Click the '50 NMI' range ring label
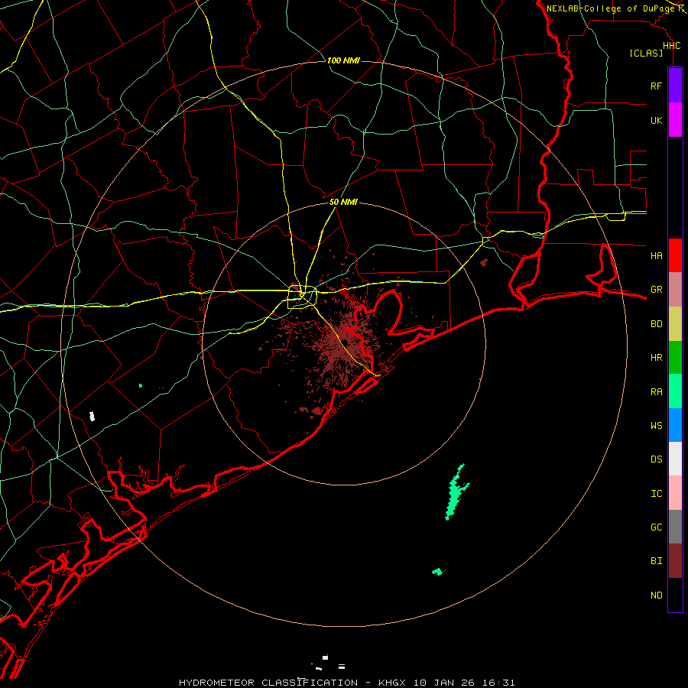Screen dimensions: 688x688 point(343,202)
